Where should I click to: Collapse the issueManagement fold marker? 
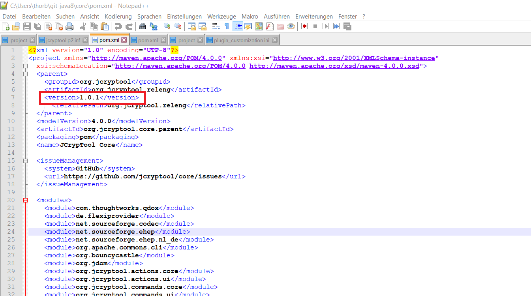coord(26,161)
